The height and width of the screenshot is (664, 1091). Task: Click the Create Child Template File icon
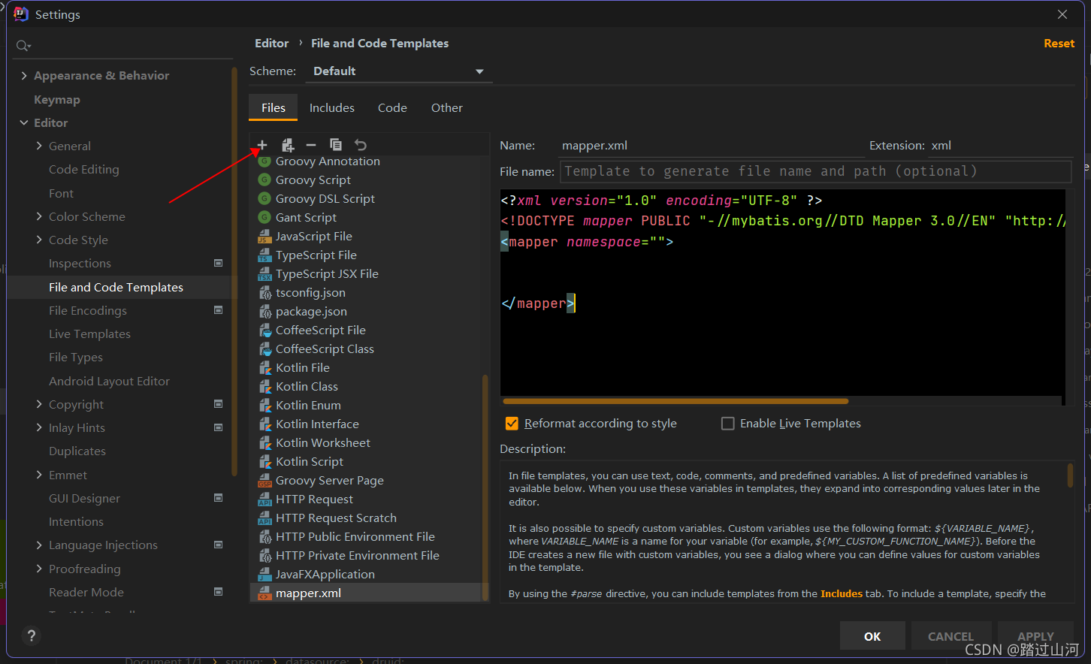[x=287, y=145]
